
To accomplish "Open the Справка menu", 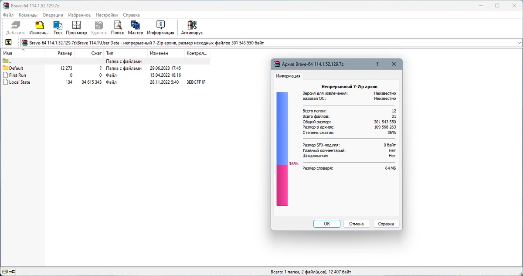I will click(131, 15).
